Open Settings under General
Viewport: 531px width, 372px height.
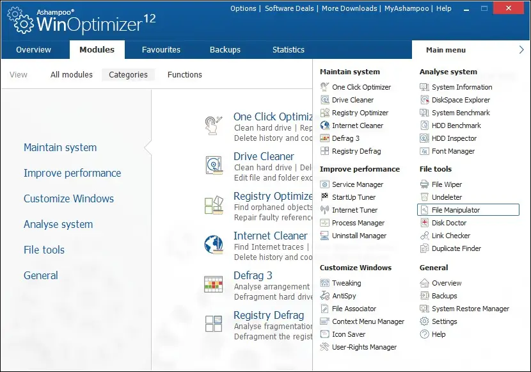[444, 321]
